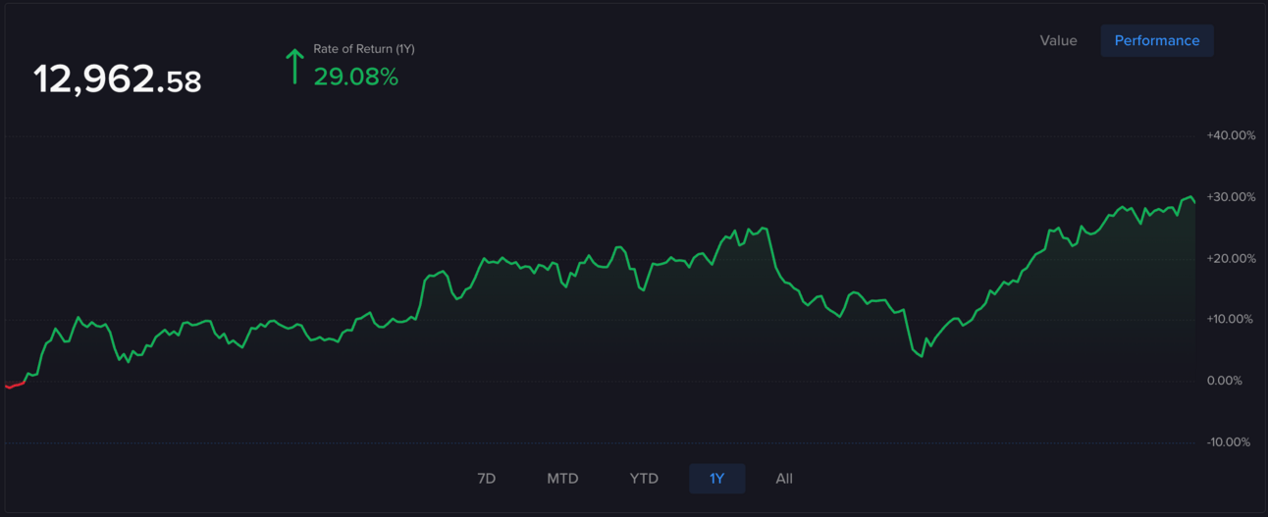
Task: Select the 1Y time range
Action: pyautogui.click(x=716, y=479)
